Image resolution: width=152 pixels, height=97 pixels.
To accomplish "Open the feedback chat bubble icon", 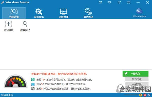I will coord(109,2).
